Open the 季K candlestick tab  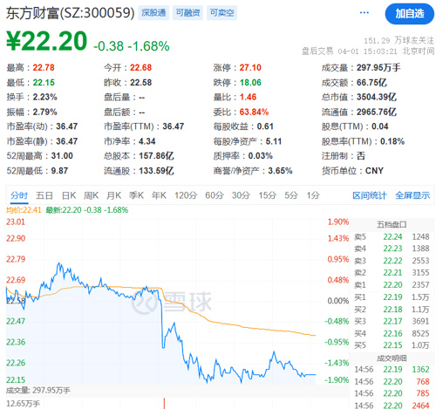(136, 195)
